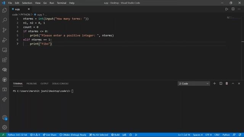The width and height of the screenshot is (244, 137).
Task: Open the Live Share activity bar icon
Action: [x=5, y=99]
